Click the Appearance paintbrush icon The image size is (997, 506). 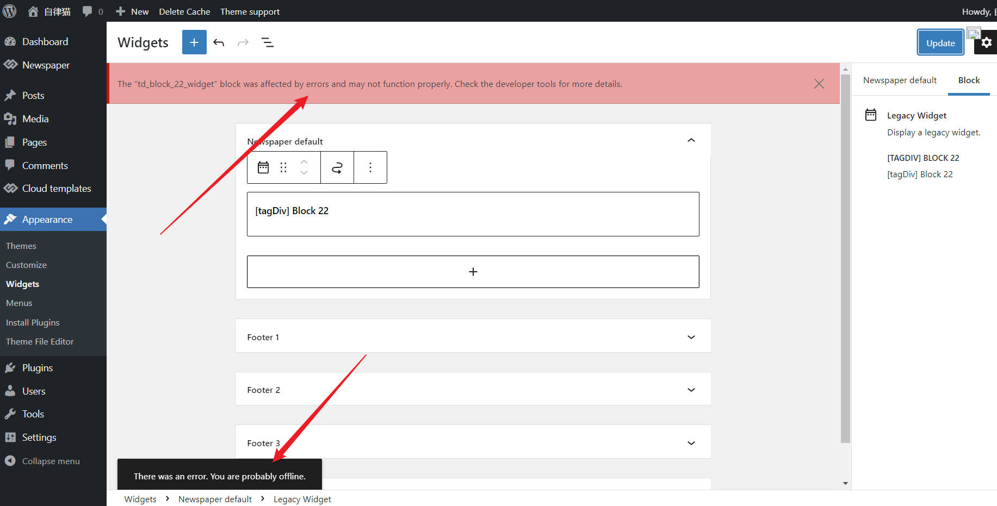point(10,220)
